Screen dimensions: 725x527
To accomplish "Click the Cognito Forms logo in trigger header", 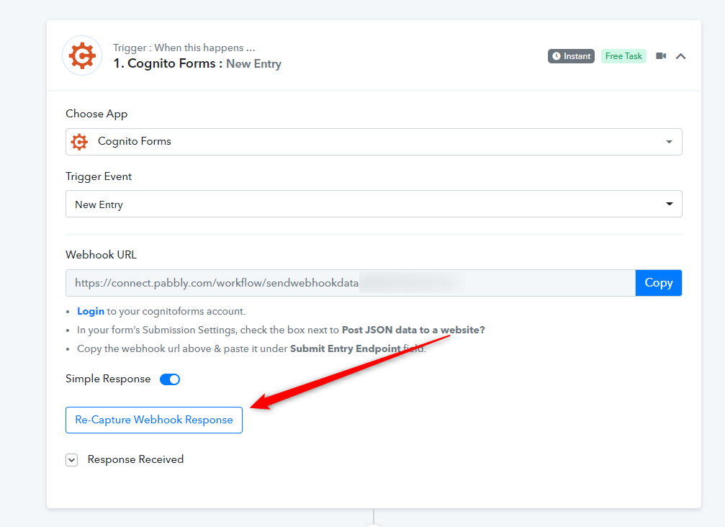I will (82, 55).
